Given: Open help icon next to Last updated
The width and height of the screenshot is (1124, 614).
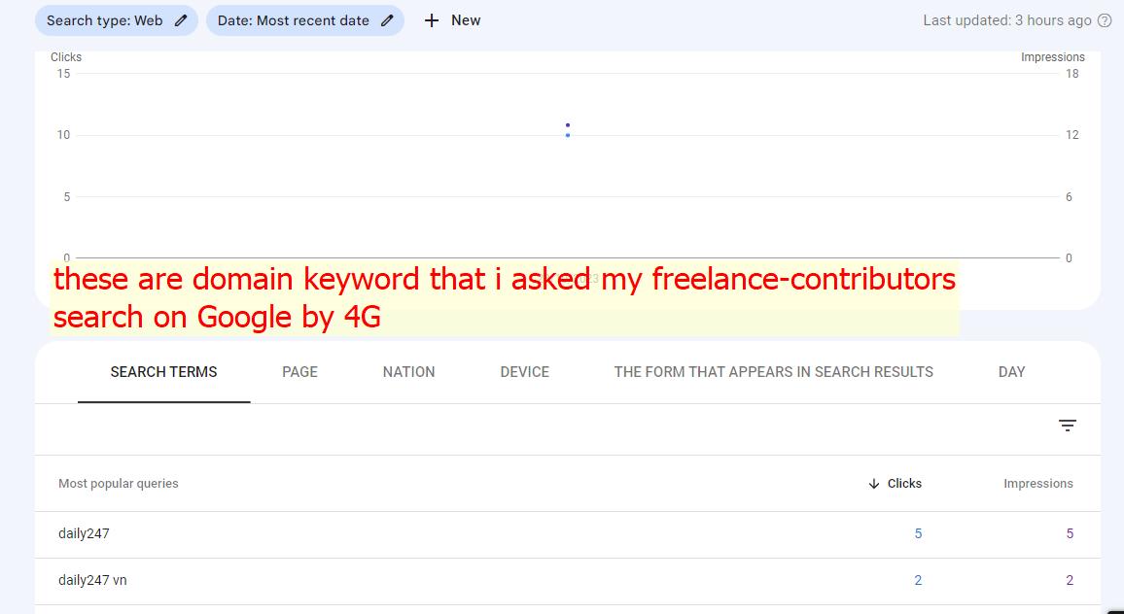Looking at the screenshot, I should tap(1105, 20).
